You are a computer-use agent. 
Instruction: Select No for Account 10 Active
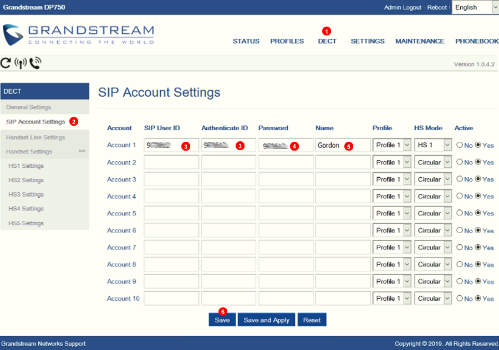tap(459, 298)
